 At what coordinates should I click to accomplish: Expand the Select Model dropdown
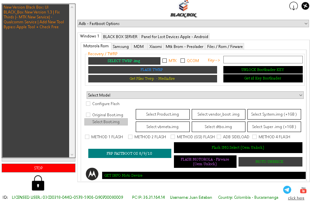[195, 95]
